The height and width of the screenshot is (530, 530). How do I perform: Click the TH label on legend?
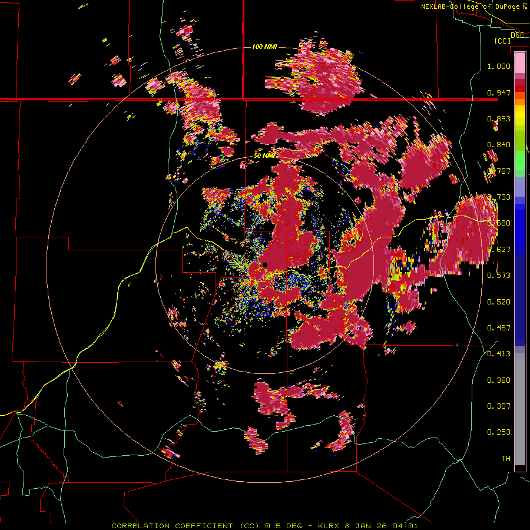point(506,459)
